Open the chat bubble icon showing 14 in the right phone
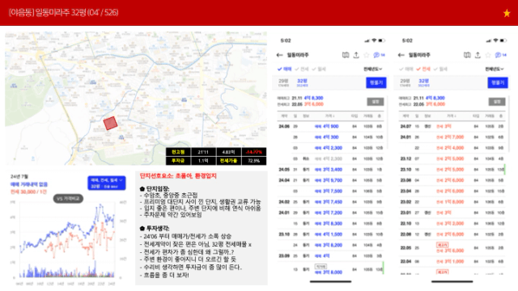518x291 pixels. point(500,55)
